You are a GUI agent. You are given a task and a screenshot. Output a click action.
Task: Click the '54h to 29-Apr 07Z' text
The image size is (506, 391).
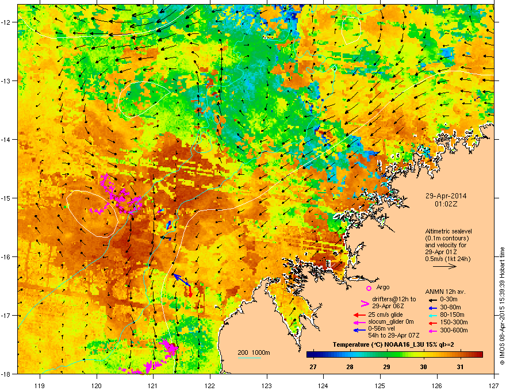point(394,335)
